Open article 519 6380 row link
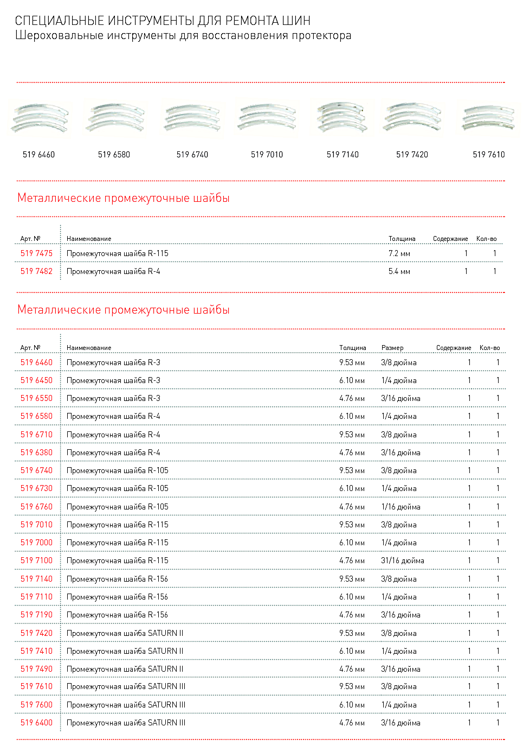523x752 pixels. pos(36,453)
